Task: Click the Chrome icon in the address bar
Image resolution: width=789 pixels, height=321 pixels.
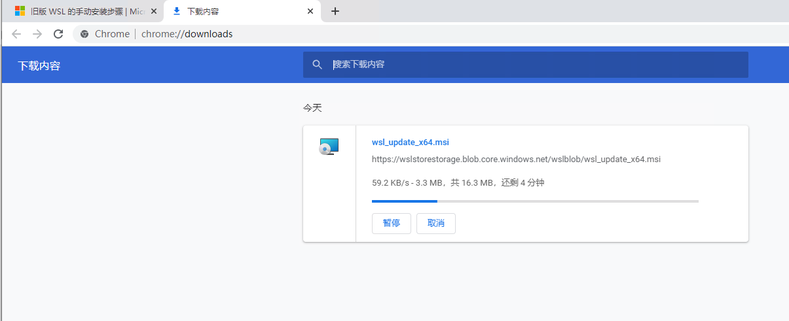Action: tap(84, 34)
